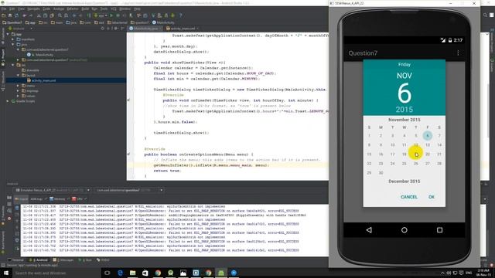
Task: Click the MainActivity breadcrumb in navigation bar
Action: (x=163, y=22)
